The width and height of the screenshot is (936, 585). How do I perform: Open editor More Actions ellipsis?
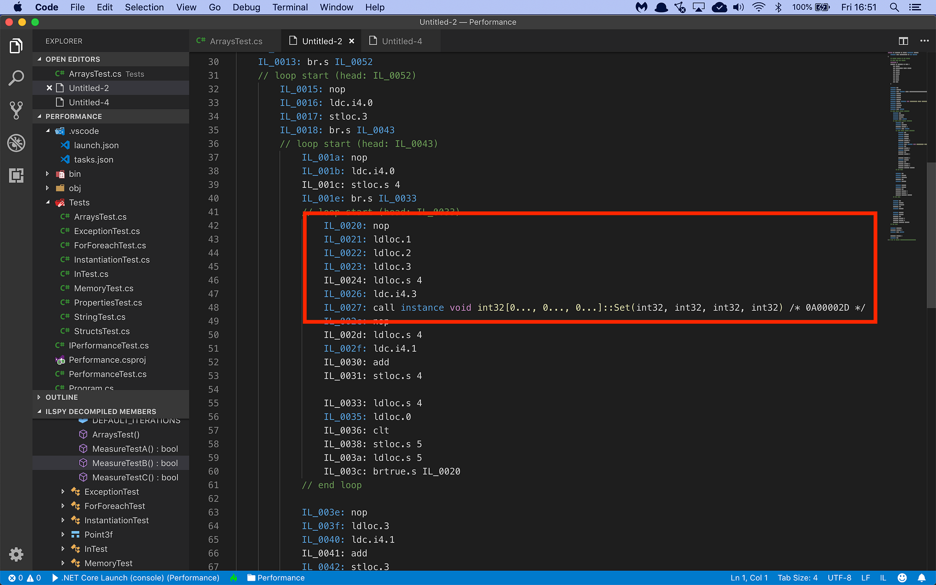click(924, 41)
